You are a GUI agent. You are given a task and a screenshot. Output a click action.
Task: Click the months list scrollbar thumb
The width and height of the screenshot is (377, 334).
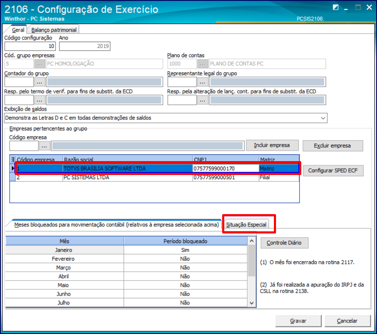pyautogui.click(x=252, y=261)
